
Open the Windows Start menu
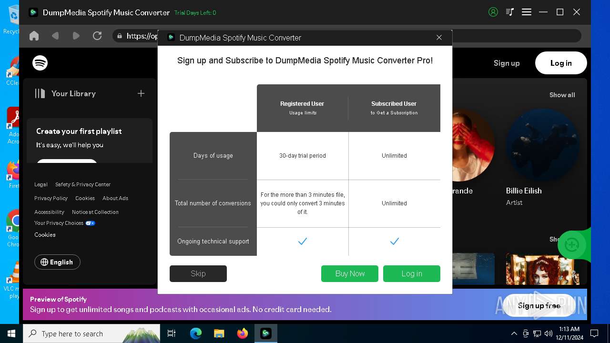pyautogui.click(x=11, y=333)
